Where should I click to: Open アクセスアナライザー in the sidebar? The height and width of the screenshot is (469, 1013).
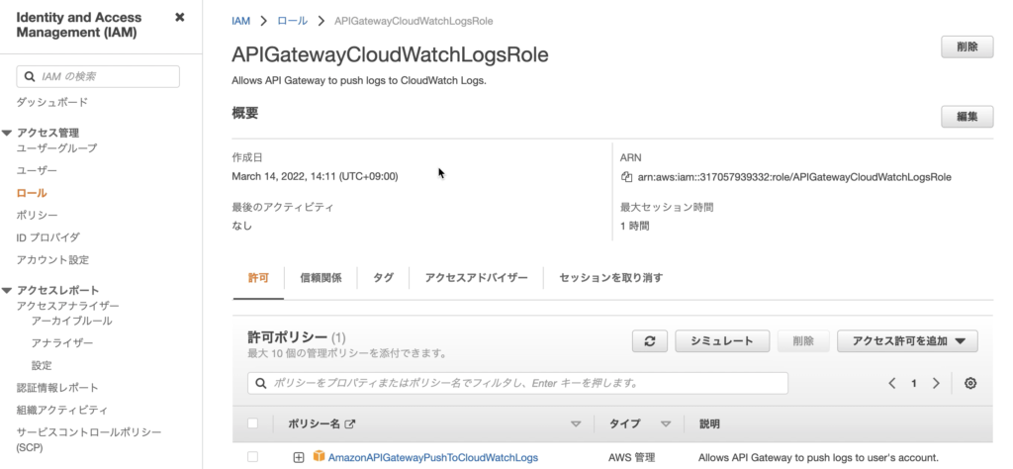(68, 306)
